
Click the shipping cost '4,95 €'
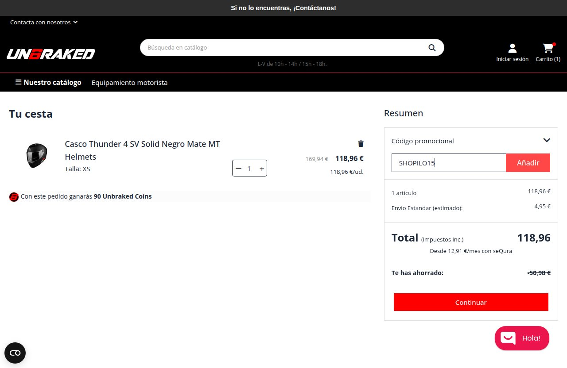[542, 207]
